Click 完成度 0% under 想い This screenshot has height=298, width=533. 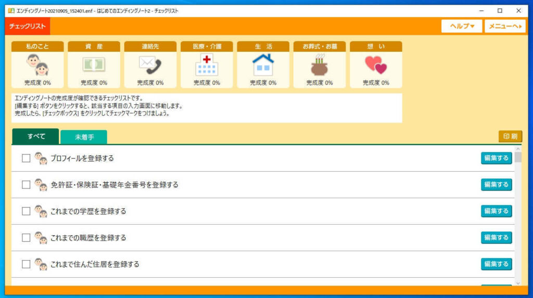[376, 83]
